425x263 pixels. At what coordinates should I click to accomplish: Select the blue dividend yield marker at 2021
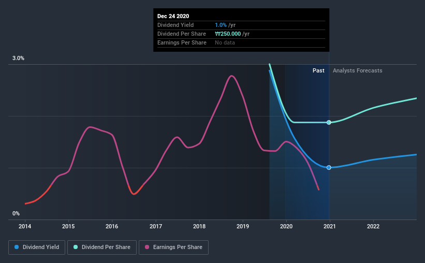tap(329, 168)
